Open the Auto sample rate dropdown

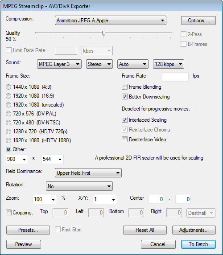133,64
